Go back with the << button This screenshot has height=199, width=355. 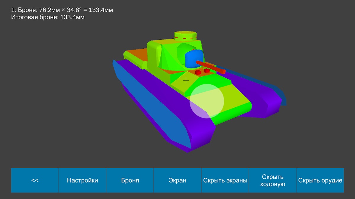point(35,180)
